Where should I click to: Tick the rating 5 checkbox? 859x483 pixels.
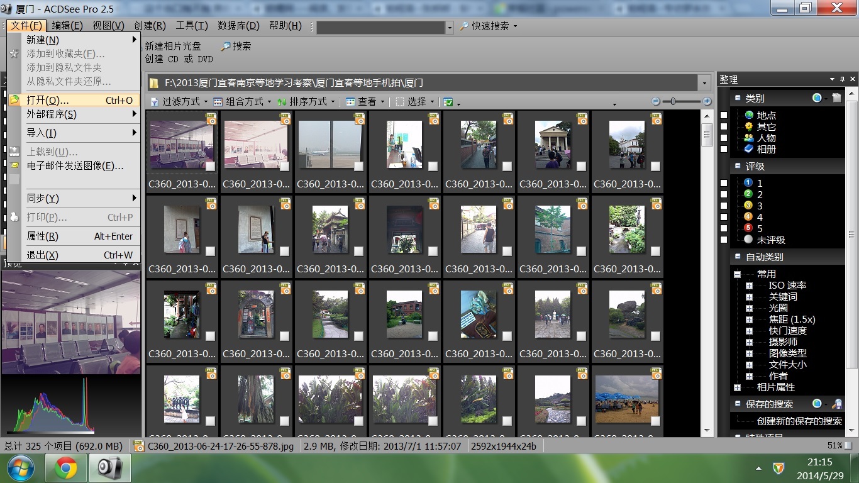coord(724,228)
